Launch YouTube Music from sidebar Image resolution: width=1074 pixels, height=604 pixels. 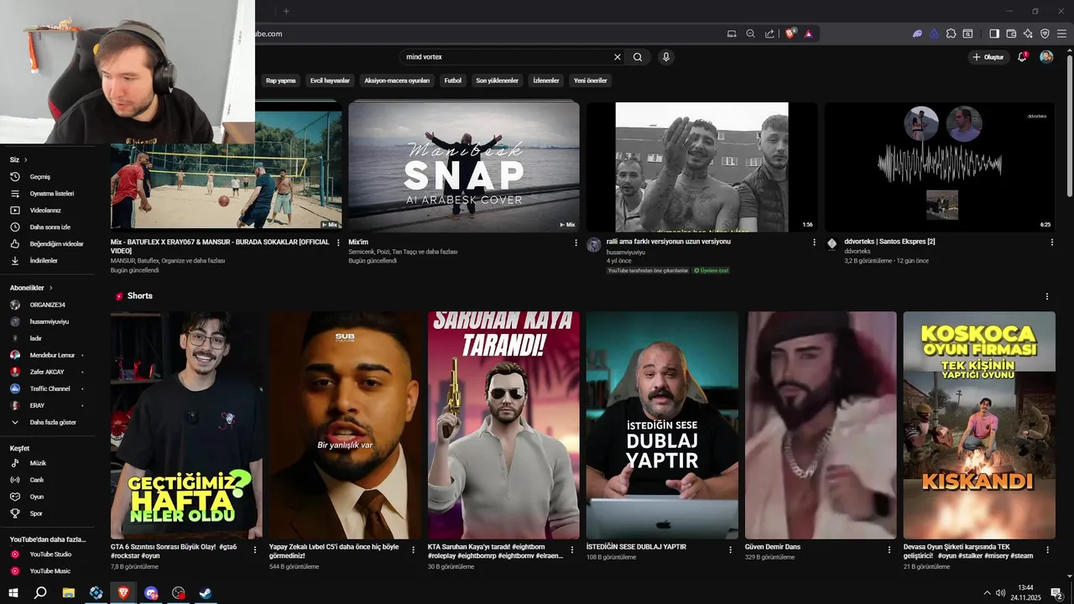click(x=50, y=571)
